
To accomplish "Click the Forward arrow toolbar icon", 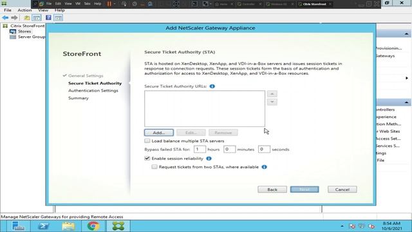I will tap(14, 17).
